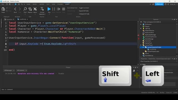Click the small Play icon in quick access bar

point(16,4)
